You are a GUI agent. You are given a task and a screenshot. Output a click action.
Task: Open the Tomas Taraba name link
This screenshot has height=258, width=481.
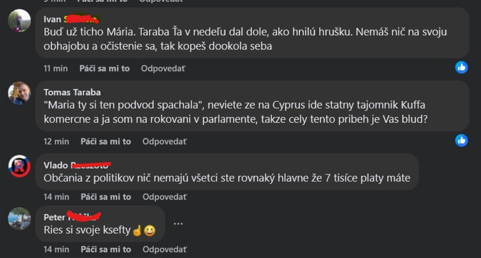pyautogui.click(x=72, y=92)
